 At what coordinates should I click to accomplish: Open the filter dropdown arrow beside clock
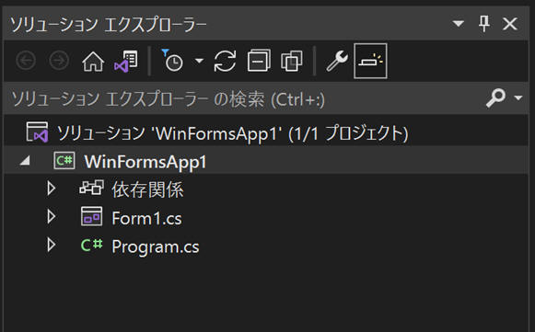coord(199,61)
